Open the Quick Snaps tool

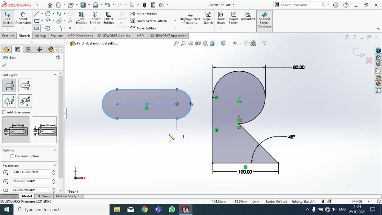pyautogui.click(x=221, y=18)
